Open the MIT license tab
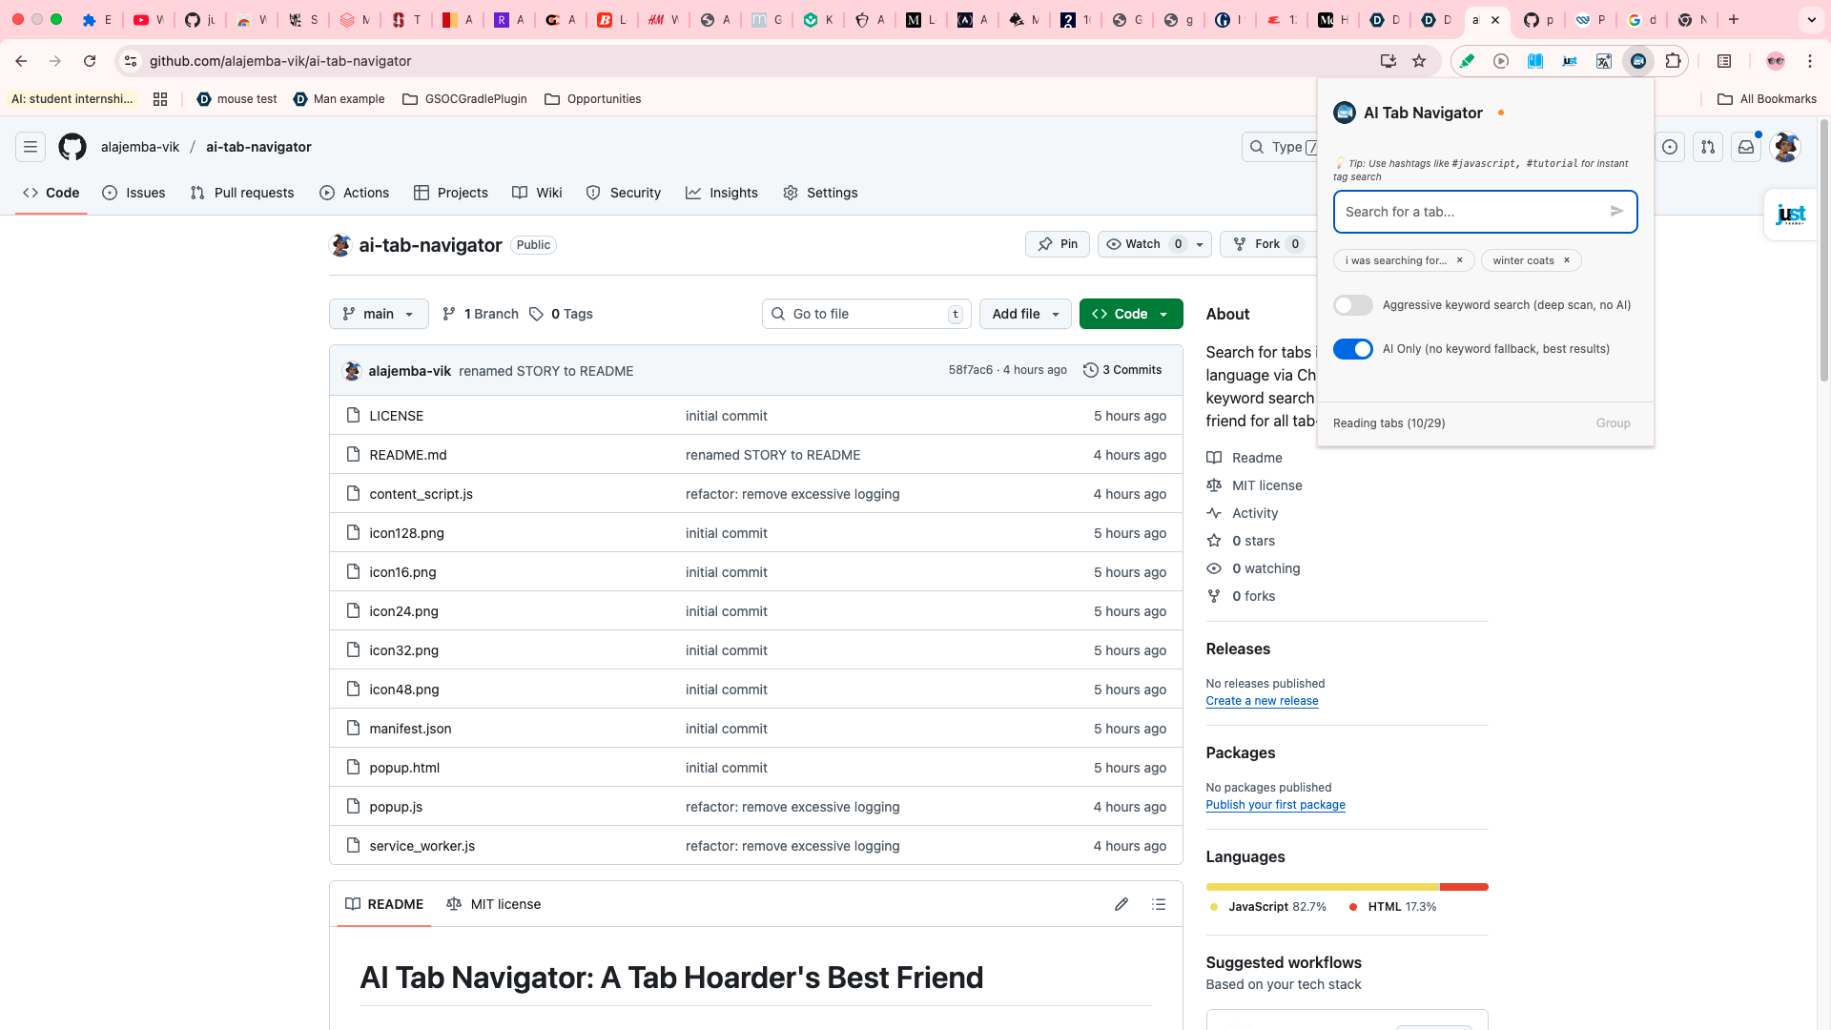This screenshot has height=1030, width=1831. (x=494, y=904)
